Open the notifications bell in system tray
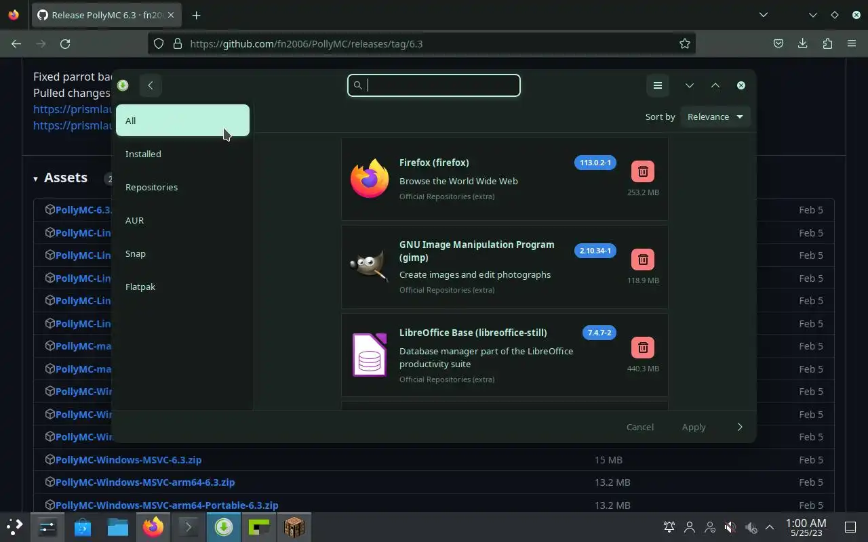This screenshot has width=868, height=542. (669, 527)
